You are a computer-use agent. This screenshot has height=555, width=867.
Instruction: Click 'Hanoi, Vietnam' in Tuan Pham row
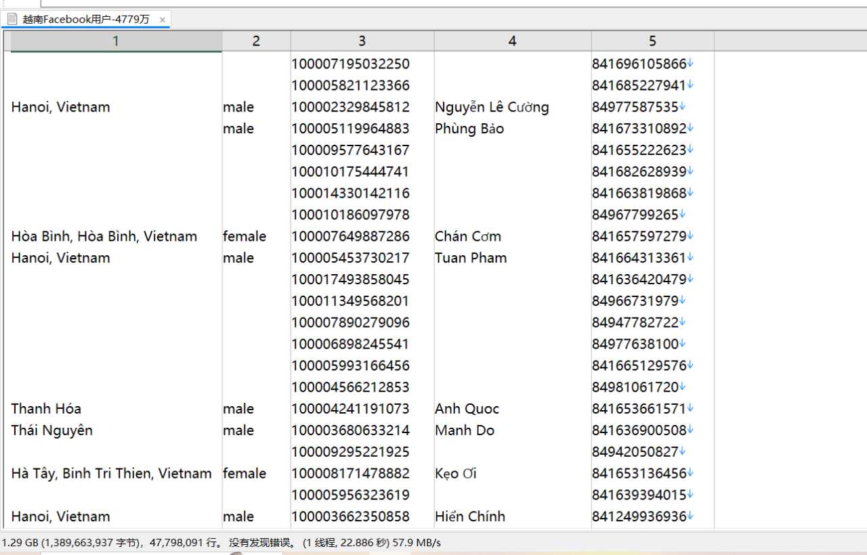60,258
